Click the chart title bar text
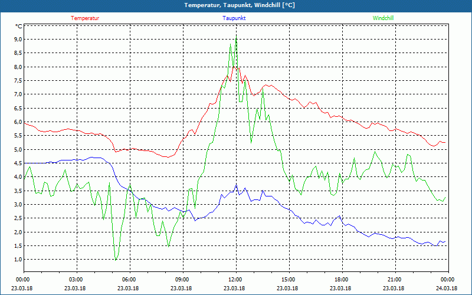 [x=240, y=5]
